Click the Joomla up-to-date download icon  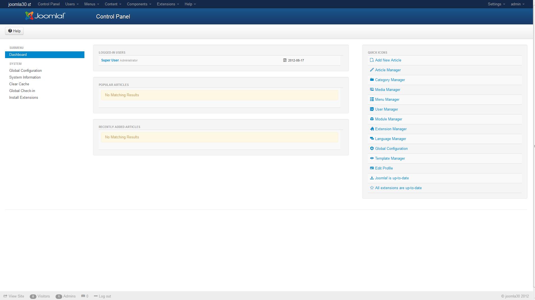(372, 178)
